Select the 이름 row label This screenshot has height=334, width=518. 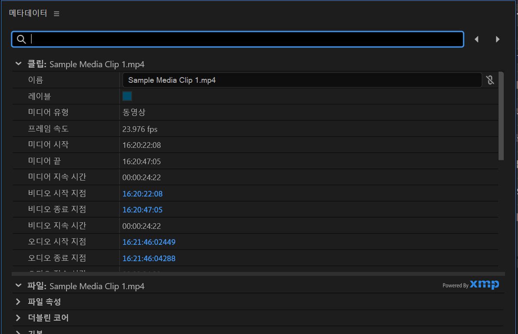click(36, 80)
